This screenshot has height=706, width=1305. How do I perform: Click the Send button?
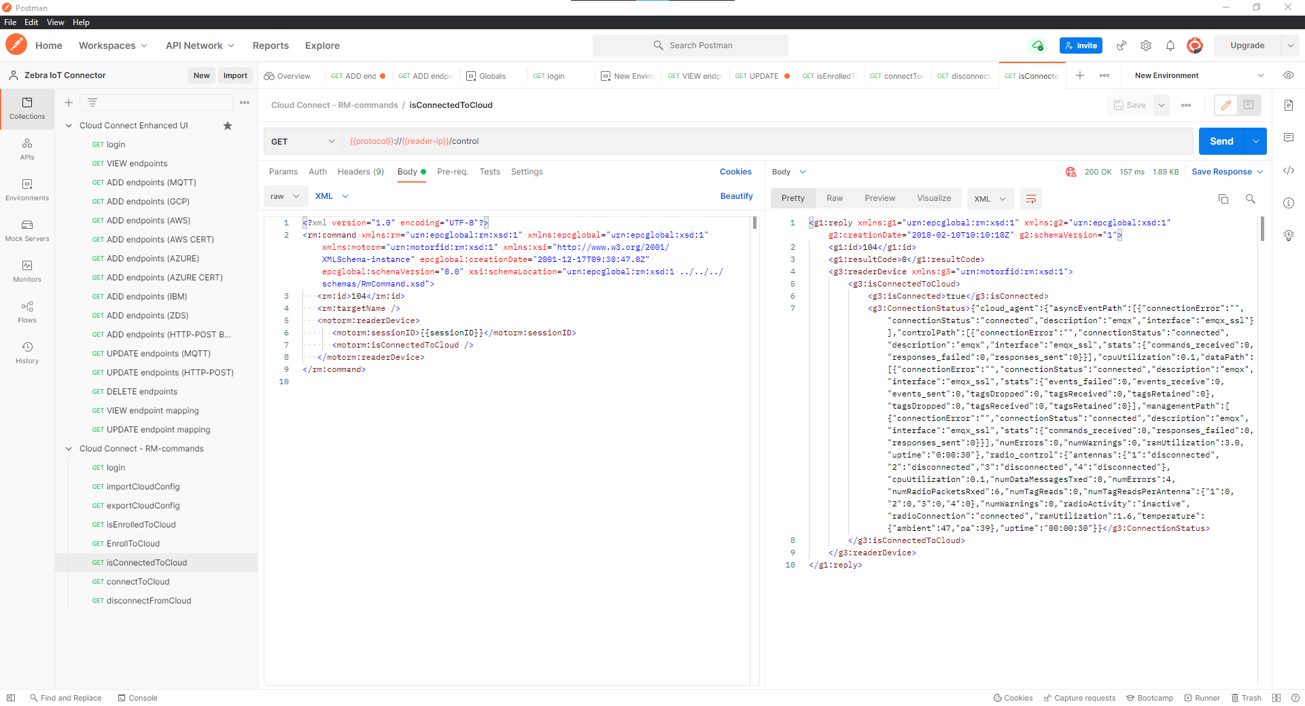pos(1221,141)
